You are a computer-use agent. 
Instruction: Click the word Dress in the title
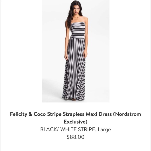tap(105, 114)
